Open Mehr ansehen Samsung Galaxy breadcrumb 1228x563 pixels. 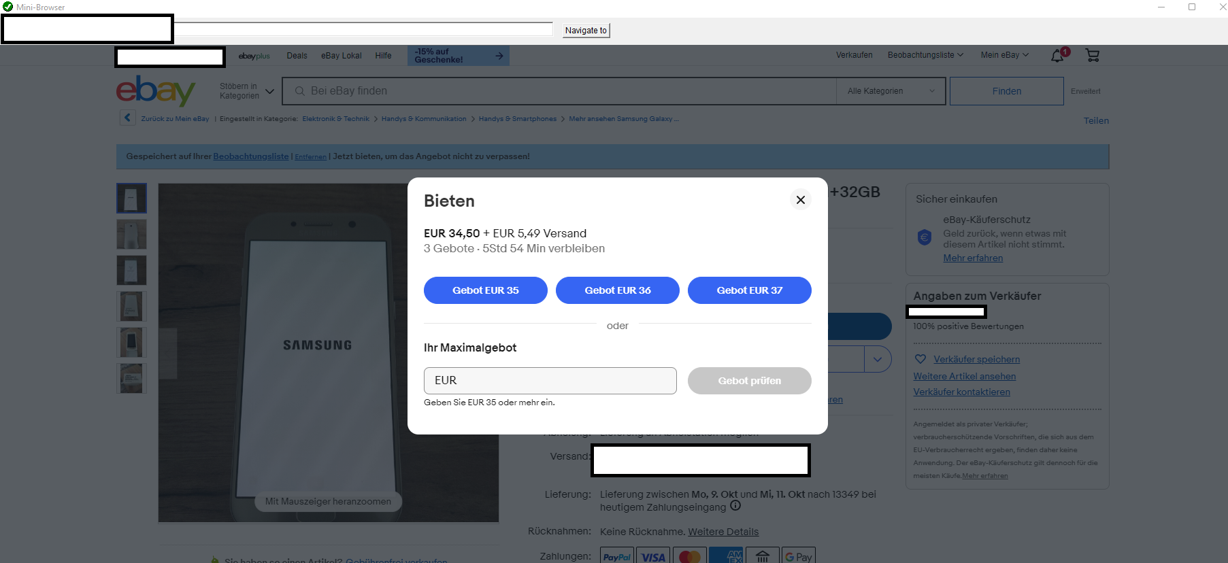coord(623,119)
